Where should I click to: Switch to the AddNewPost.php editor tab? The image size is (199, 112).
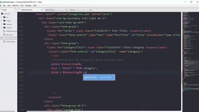31,10
